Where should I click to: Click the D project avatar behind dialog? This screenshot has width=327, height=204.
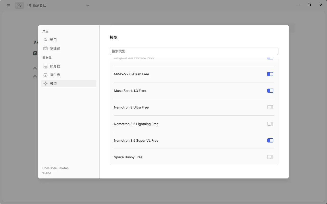35,53
